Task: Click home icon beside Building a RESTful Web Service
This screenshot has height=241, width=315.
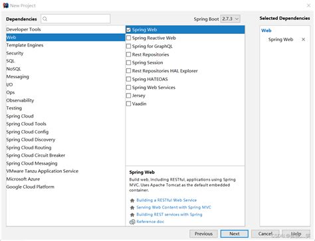Action: (132, 201)
